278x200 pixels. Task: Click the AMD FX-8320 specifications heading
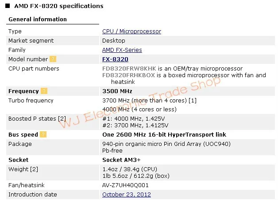point(58,6)
